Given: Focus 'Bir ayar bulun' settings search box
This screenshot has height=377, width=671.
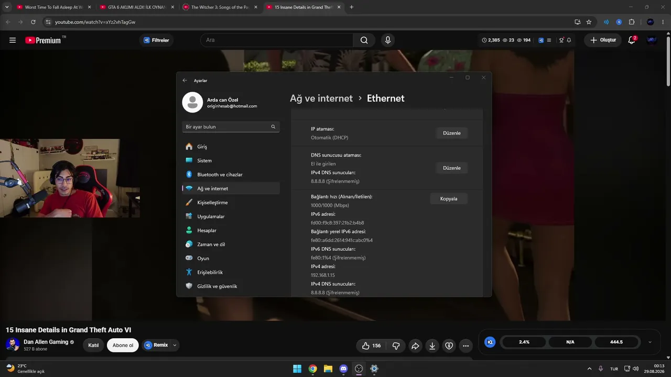Looking at the screenshot, I should (x=231, y=127).
